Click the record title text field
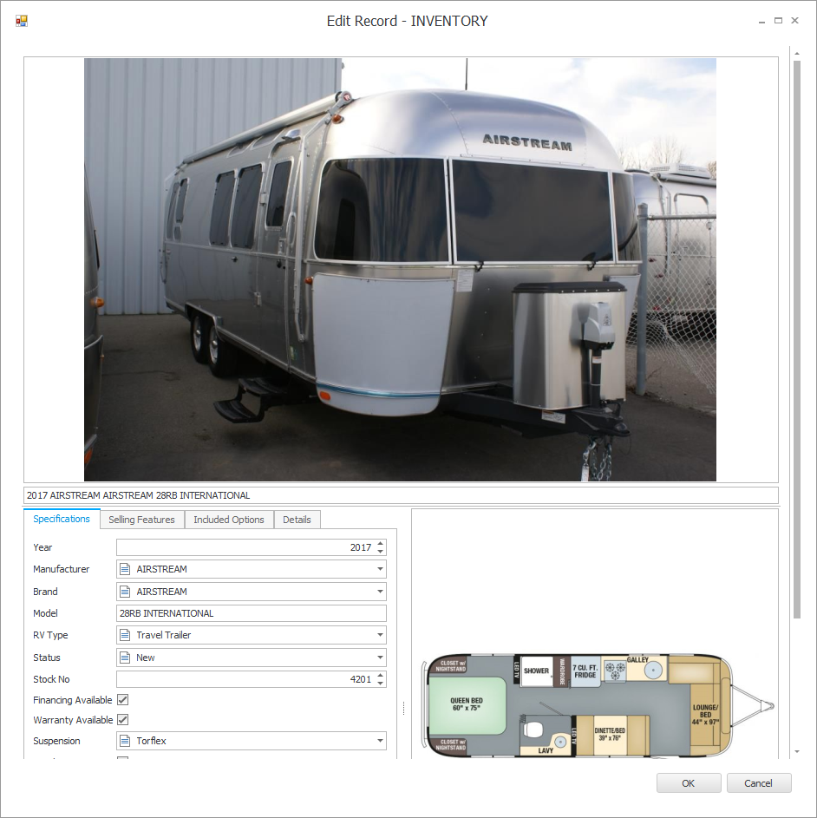The width and height of the screenshot is (817, 818). 401,495
